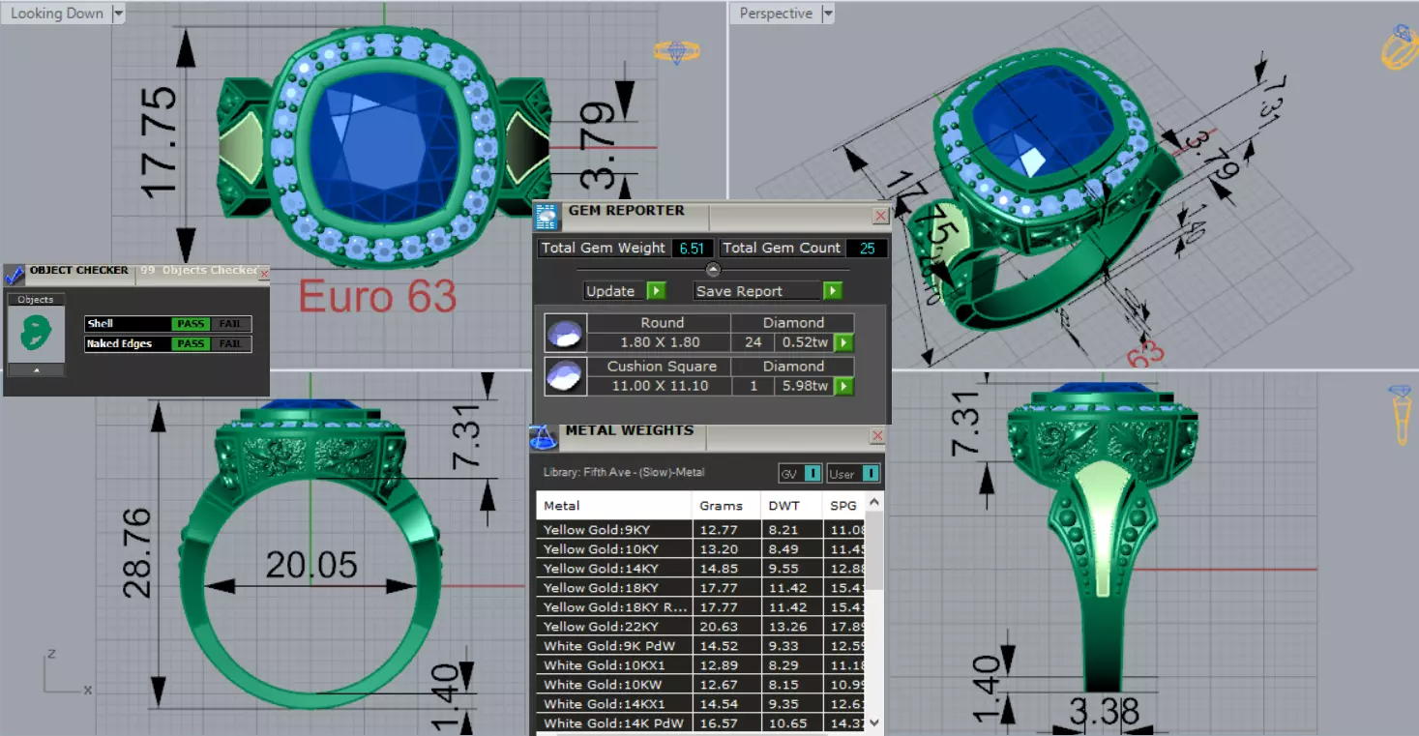Select the White Gold:14KX1 row

[x=701, y=704]
